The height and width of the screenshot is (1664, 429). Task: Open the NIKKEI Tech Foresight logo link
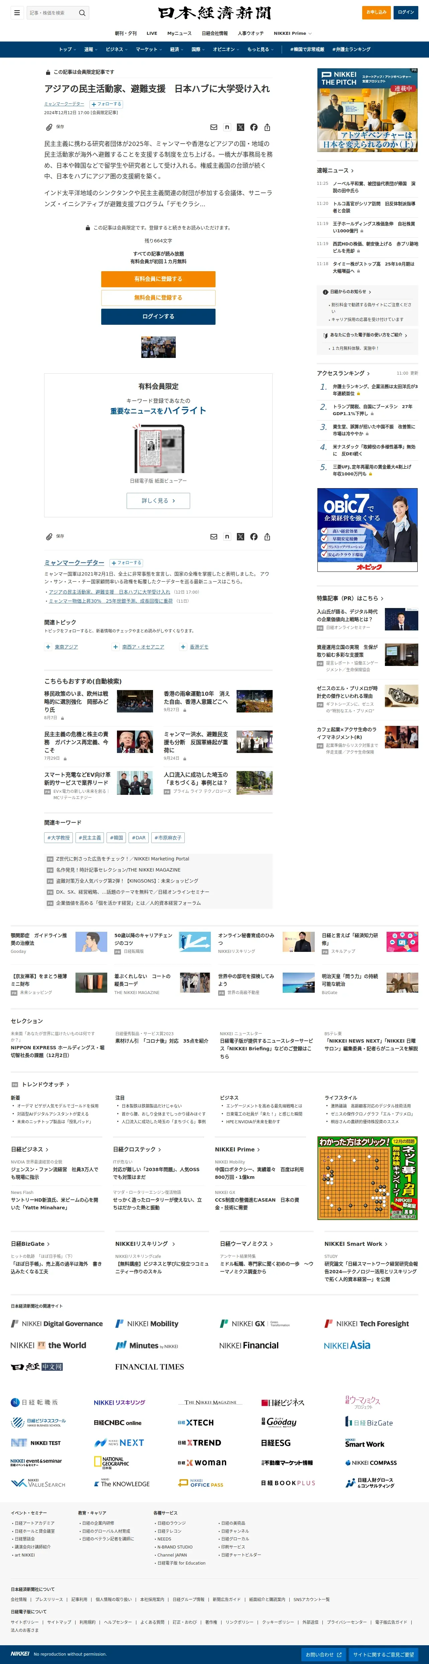pyautogui.click(x=367, y=1323)
